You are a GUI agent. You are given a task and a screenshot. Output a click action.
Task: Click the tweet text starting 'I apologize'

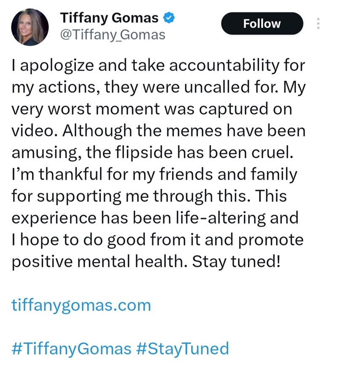(x=158, y=164)
